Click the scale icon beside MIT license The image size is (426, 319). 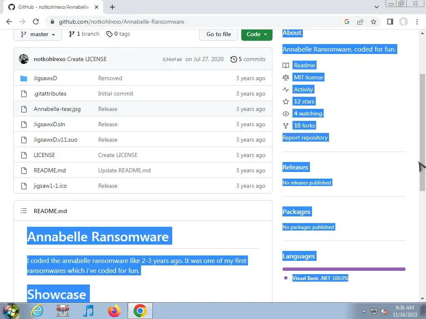[x=285, y=78]
